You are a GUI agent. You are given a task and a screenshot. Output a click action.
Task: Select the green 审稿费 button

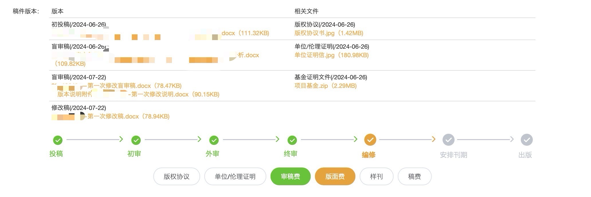[290, 176]
